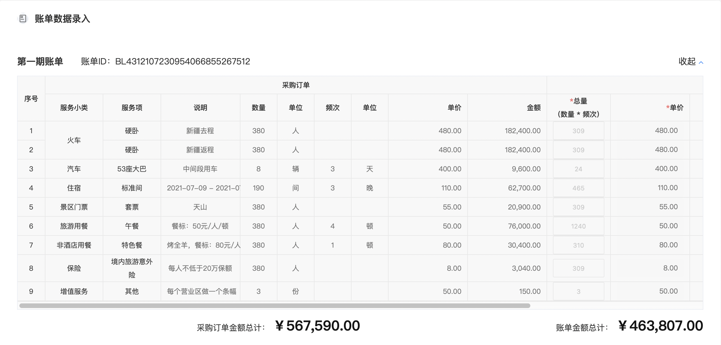Screen dimensions: 721x345
Task: Click the 309 input in 天山 套票 row
Action: (578, 207)
